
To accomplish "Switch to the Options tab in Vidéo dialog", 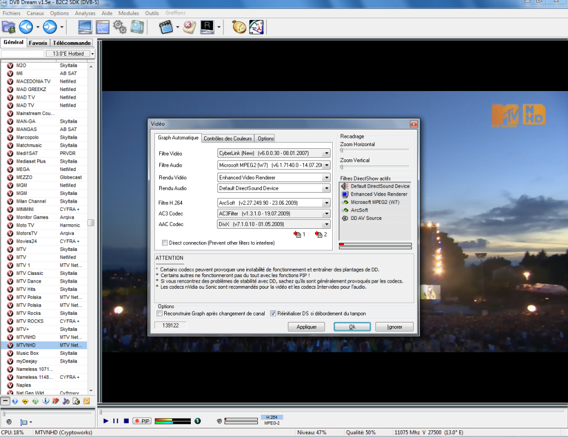I will coord(266,138).
